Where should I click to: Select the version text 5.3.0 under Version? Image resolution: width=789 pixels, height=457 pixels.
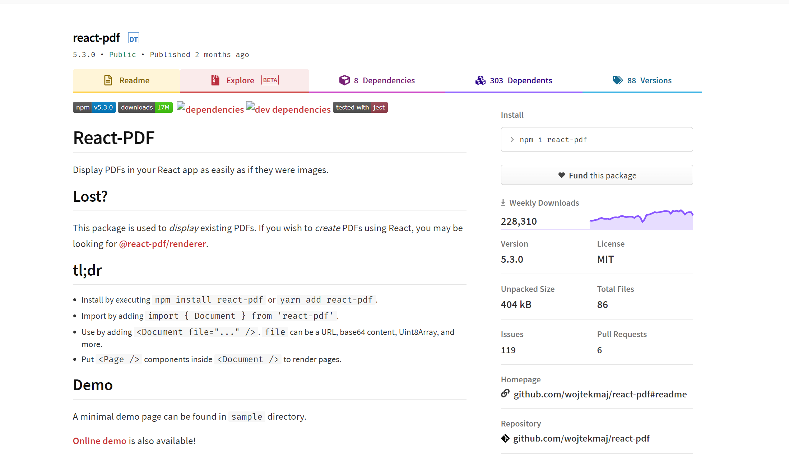[512, 259]
